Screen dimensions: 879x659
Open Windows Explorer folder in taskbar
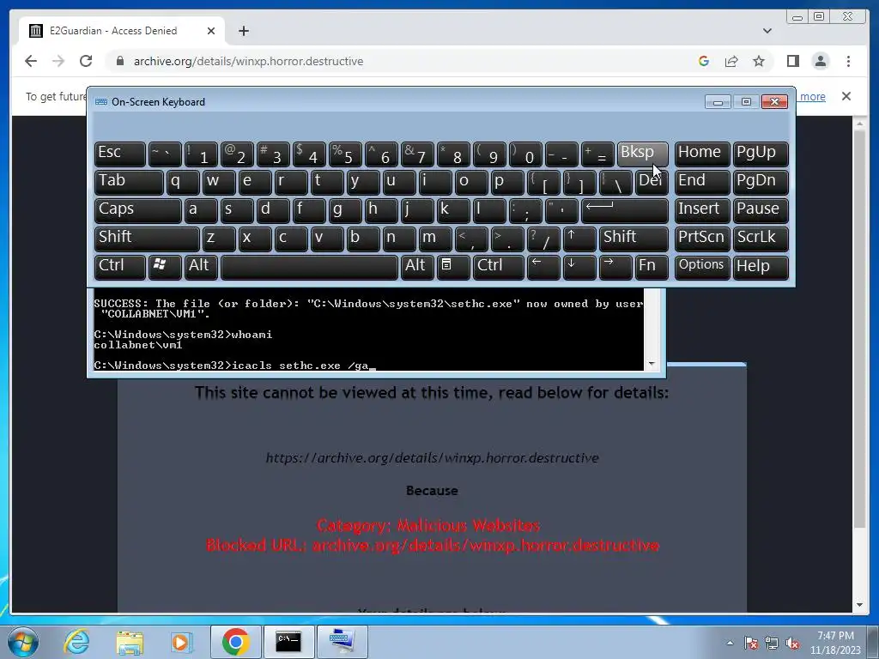pyautogui.click(x=130, y=643)
